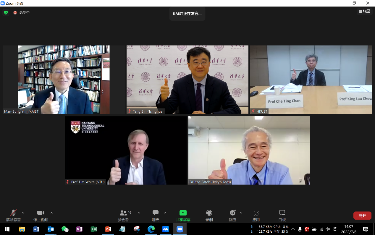Select Dr Isao Satoh (Tokyo Tech) video tile
This screenshot has height=235, width=375.
click(x=249, y=150)
